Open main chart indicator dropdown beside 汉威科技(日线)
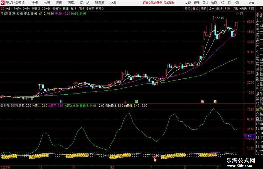 click(21, 14)
